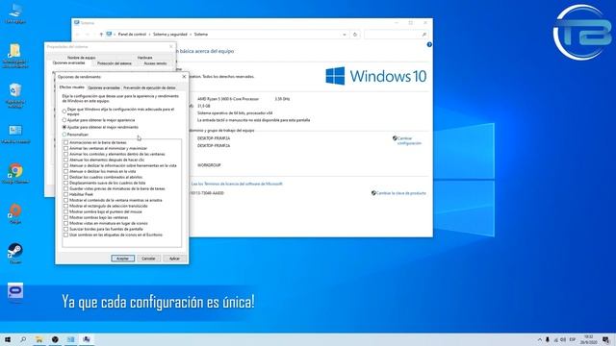This screenshot has width=616, height=346.
Task: Switch to 'Opciones avanzadas' tab in performance options
Action: pyautogui.click(x=104, y=87)
